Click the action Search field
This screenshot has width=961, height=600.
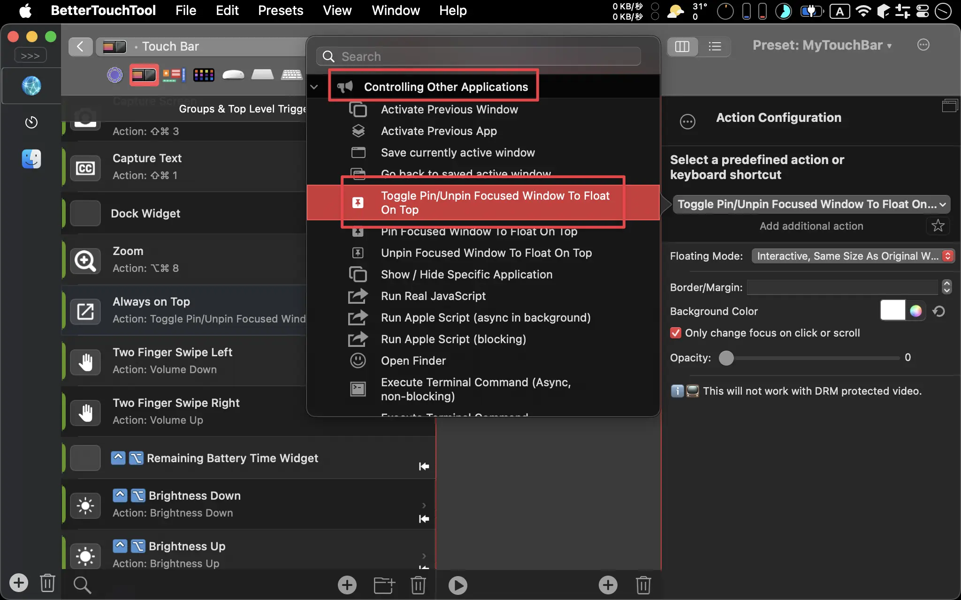coord(479,56)
